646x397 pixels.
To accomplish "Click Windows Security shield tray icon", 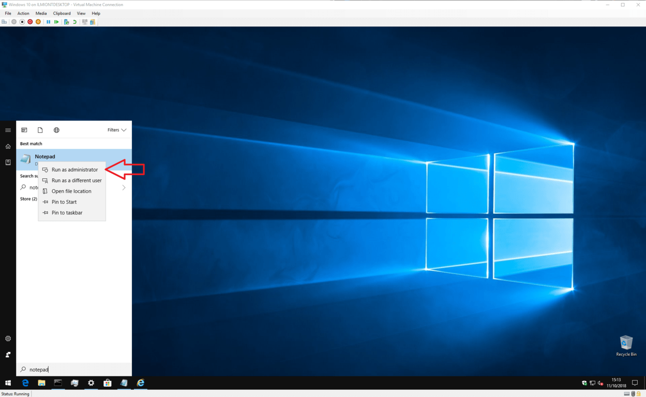I will tap(584, 383).
